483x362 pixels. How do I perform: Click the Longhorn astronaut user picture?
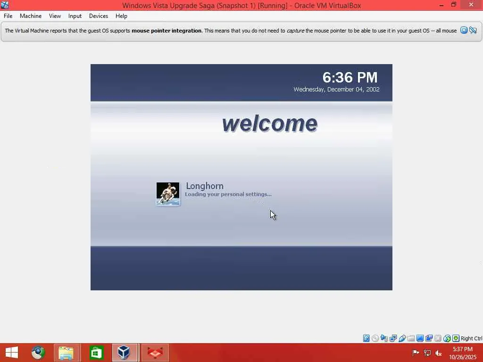[168, 194]
